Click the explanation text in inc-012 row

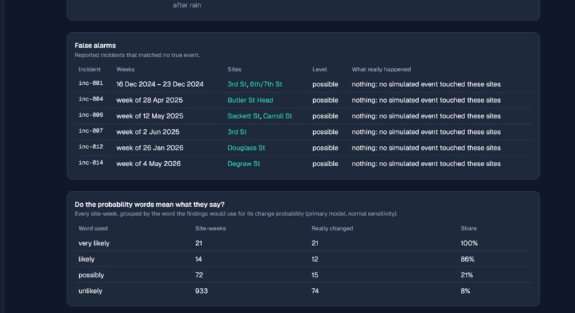tap(426, 148)
